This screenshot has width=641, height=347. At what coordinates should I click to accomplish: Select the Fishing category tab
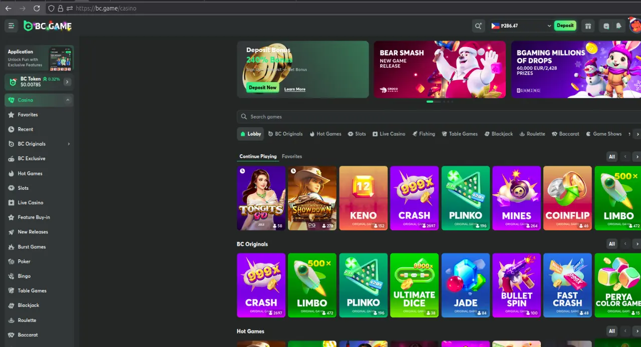tap(424, 134)
